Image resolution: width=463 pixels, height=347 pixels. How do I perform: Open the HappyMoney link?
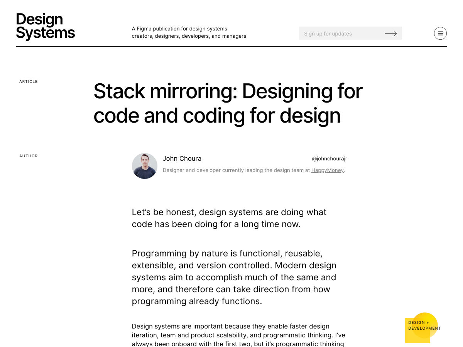click(x=327, y=170)
